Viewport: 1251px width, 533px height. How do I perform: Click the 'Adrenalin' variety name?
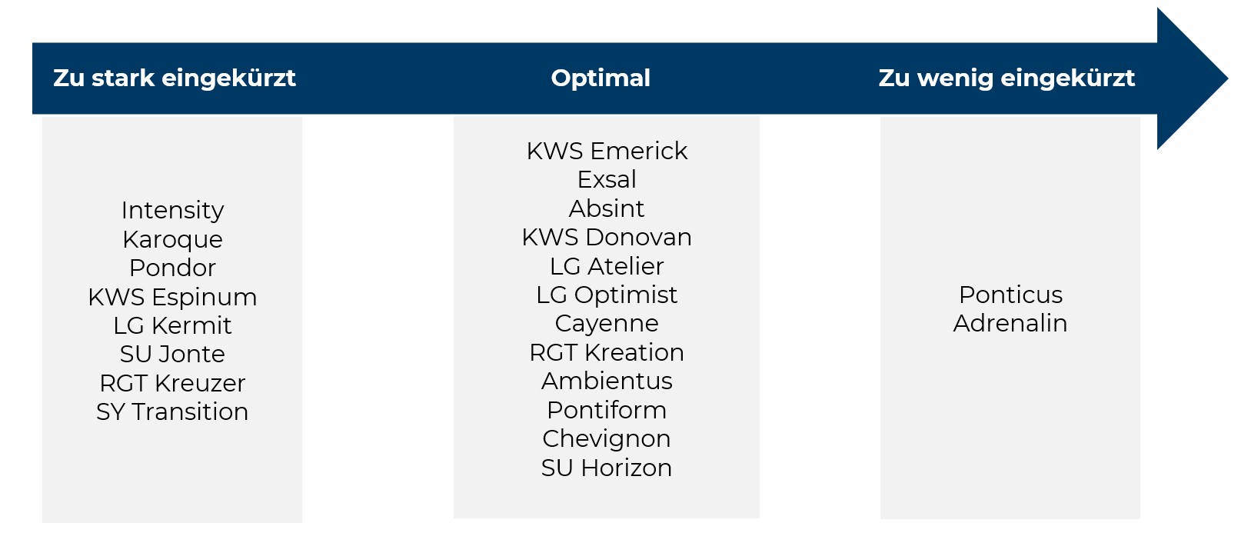tap(1010, 323)
